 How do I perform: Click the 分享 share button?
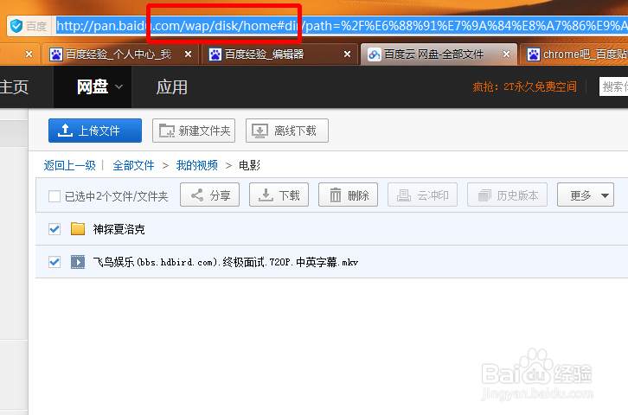point(210,195)
